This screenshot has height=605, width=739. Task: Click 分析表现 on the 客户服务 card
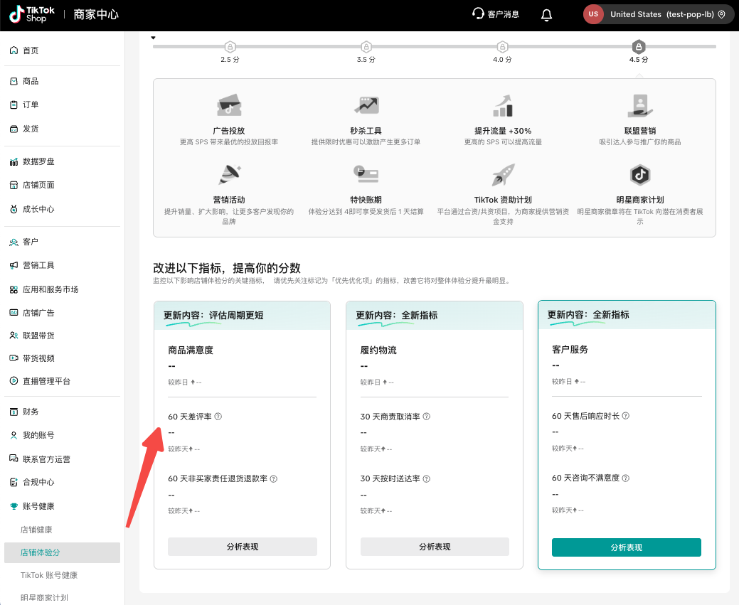pos(626,547)
